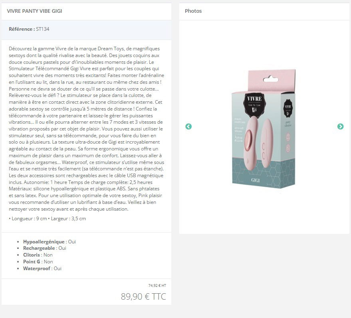The image size is (351, 318).
Task: Click the Clitoris : Non feature line
Action: point(38,255)
